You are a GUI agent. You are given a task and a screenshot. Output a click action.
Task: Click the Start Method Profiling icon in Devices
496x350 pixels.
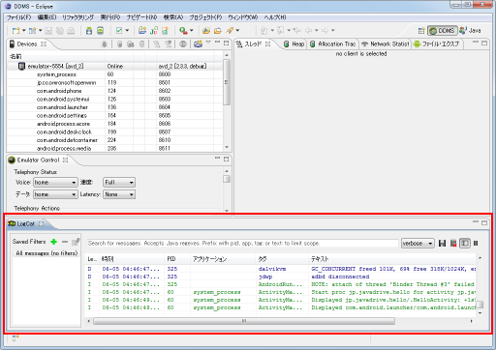coord(168,44)
